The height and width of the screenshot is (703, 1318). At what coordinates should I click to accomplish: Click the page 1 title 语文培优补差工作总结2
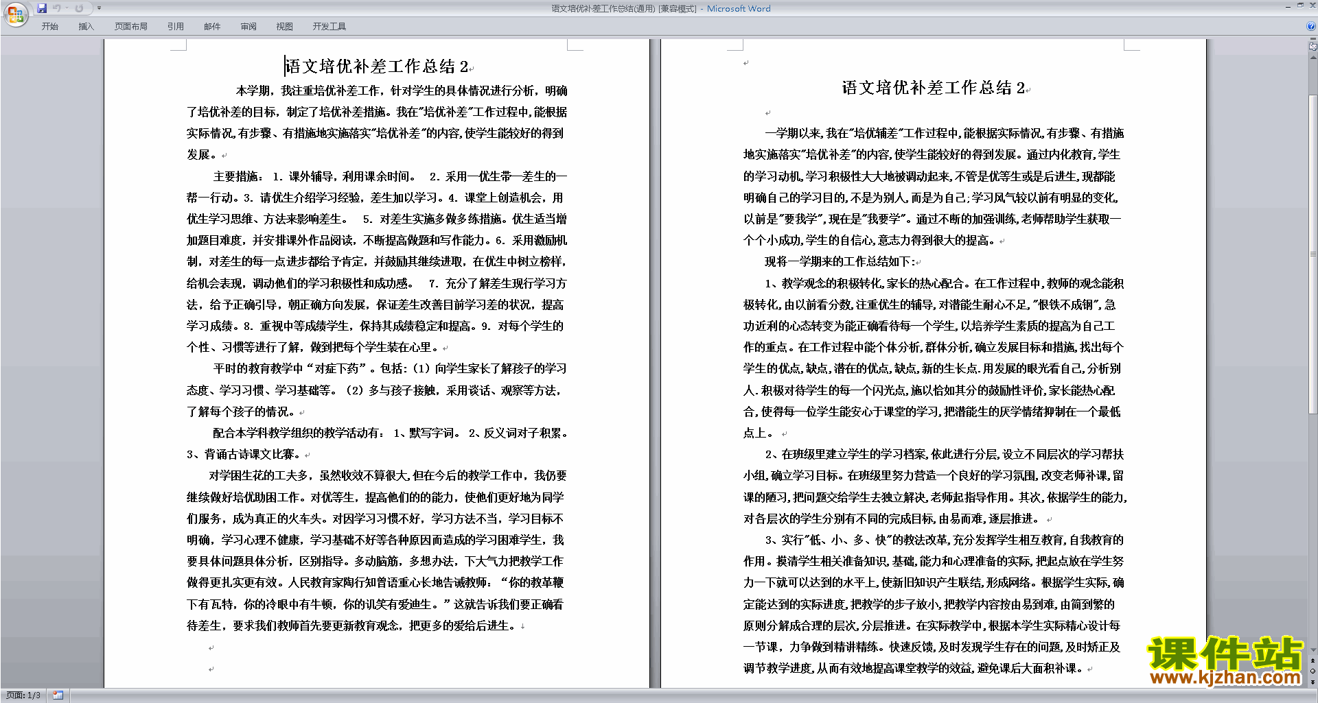pos(377,67)
